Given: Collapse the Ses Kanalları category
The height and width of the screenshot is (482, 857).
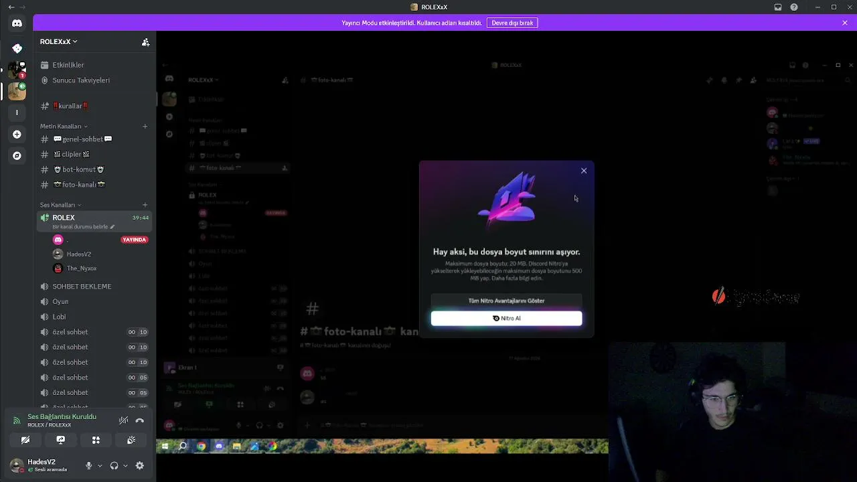Looking at the screenshot, I should pos(60,205).
